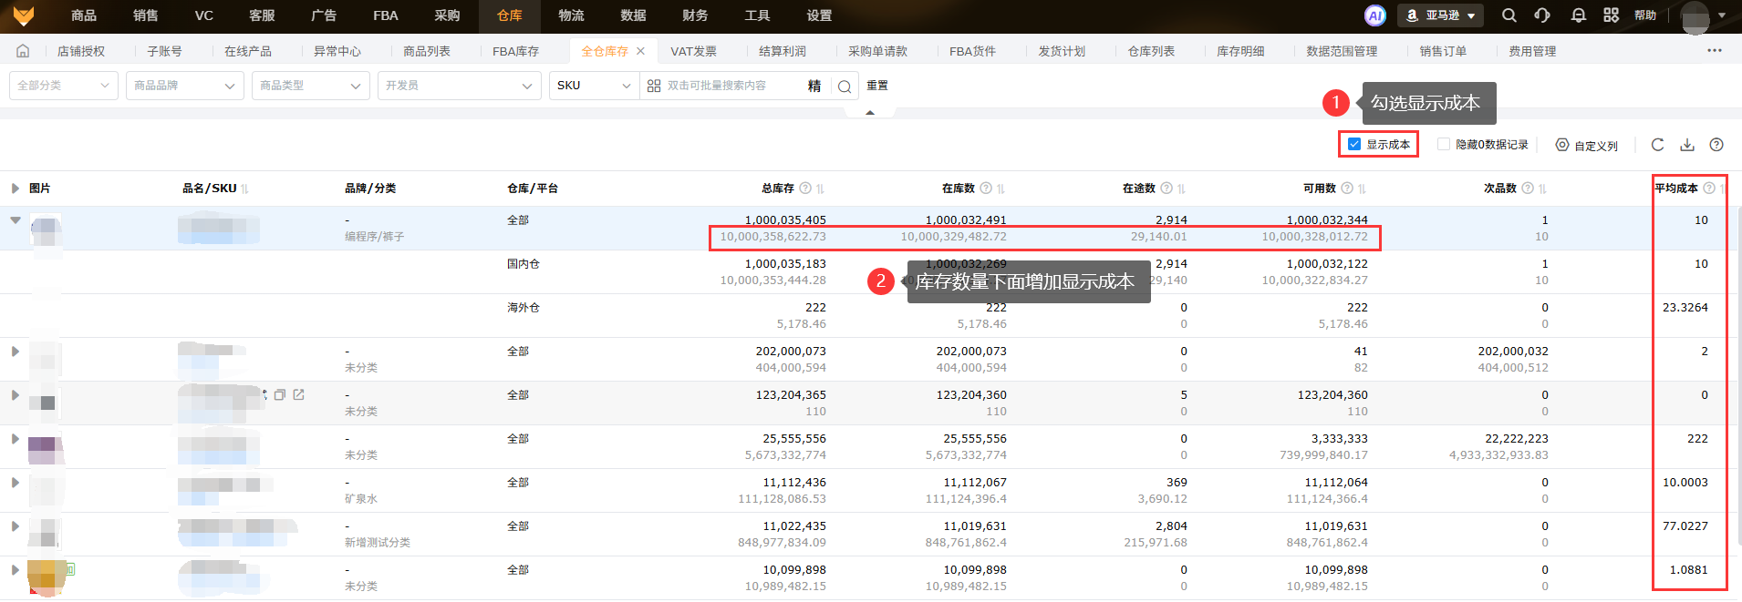The image size is (1742, 602).
Task: Collapse the first expanded product row
Action: click(16, 220)
